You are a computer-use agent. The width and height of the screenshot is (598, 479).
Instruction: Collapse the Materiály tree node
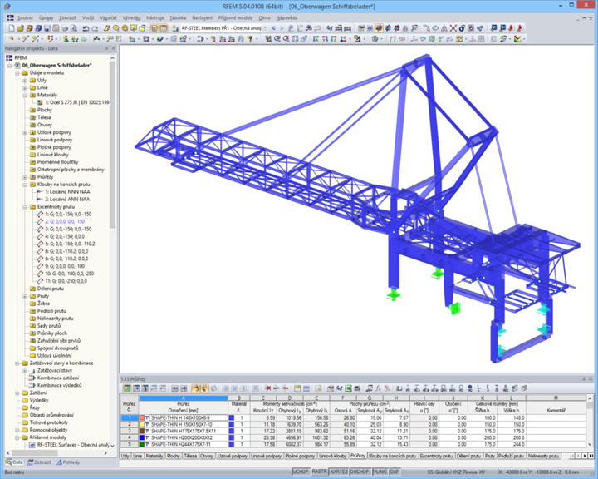(25, 95)
